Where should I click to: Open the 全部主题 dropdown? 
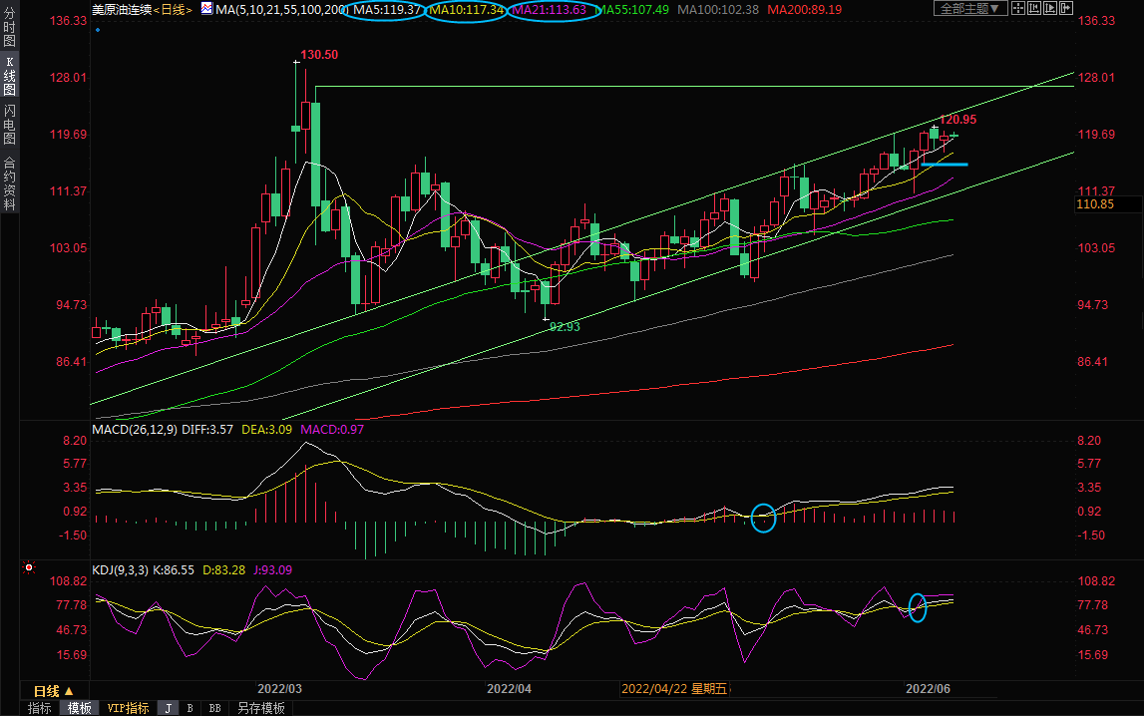[966, 8]
